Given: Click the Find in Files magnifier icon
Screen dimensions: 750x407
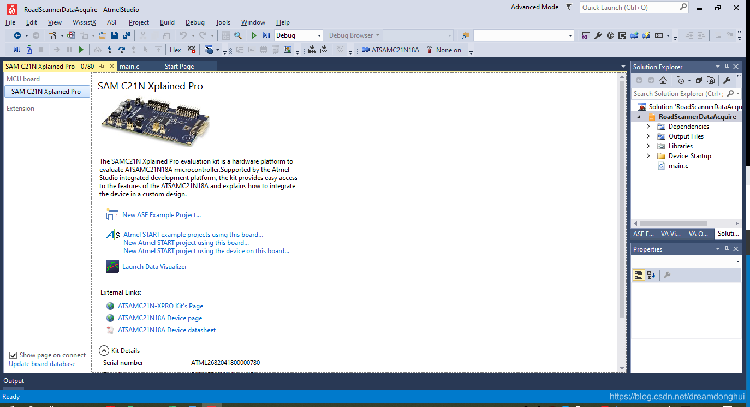Looking at the screenshot, I should (238, 35).
